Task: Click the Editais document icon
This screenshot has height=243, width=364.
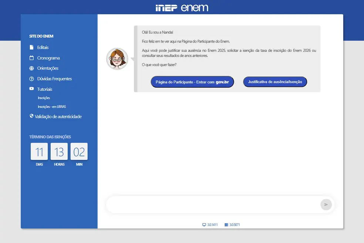Action: (x=31, y=47)
